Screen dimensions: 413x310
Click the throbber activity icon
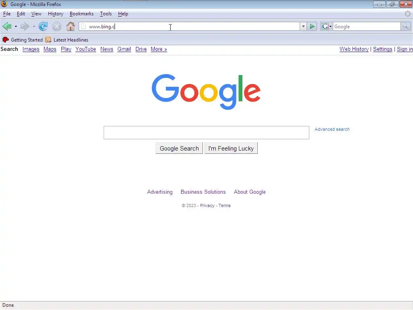[407, 14]
